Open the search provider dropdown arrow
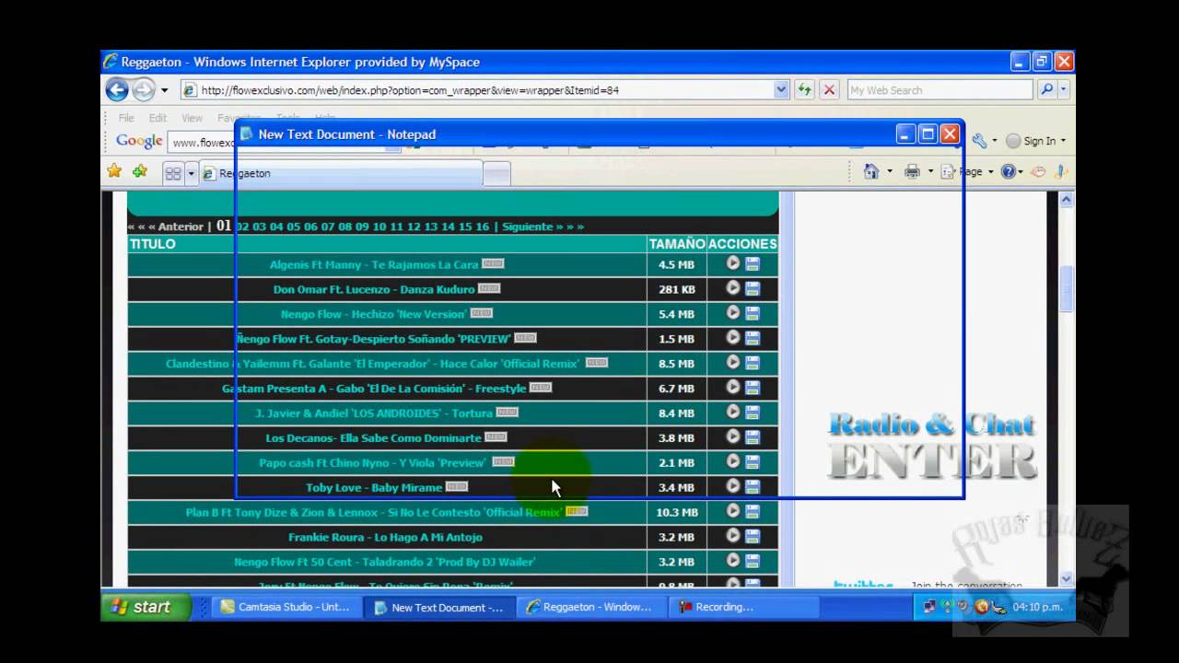Screen dimensions: 1179x663 point(1064,89)
